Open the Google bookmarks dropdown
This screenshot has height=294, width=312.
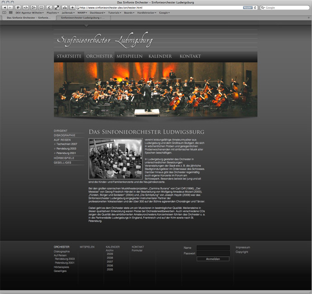[164, 13]
